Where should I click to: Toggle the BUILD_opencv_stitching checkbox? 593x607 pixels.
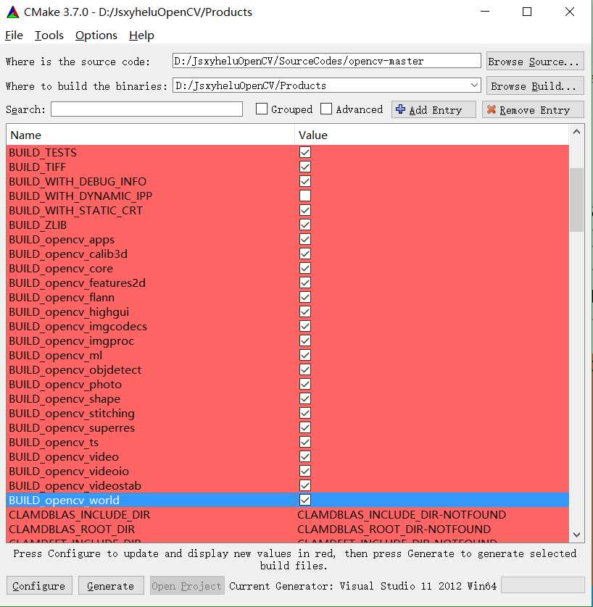click(305, 413)
